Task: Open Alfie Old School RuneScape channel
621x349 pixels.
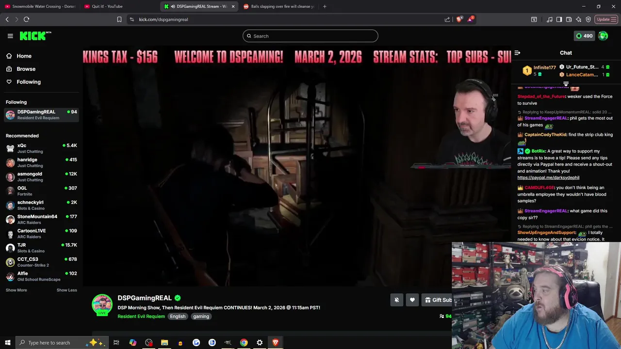Action: (41, 276)
